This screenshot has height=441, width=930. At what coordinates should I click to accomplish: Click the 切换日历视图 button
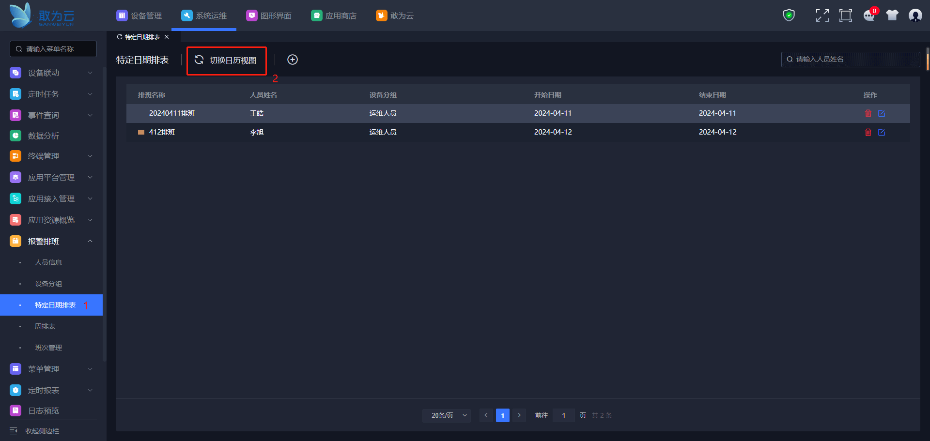pos(227,60)
